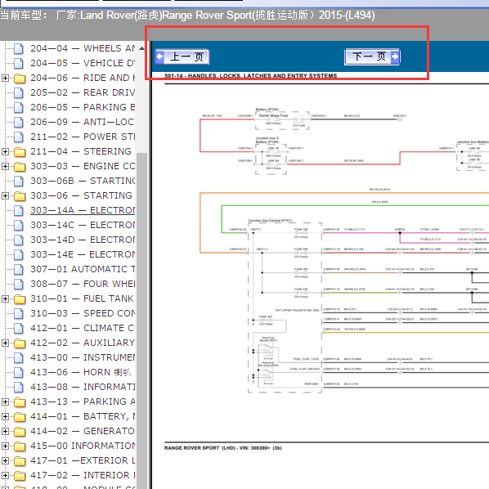Expand the 204-06 RIDE AND folder
Viewport: 489px width, 489px height.
[5, 78]
